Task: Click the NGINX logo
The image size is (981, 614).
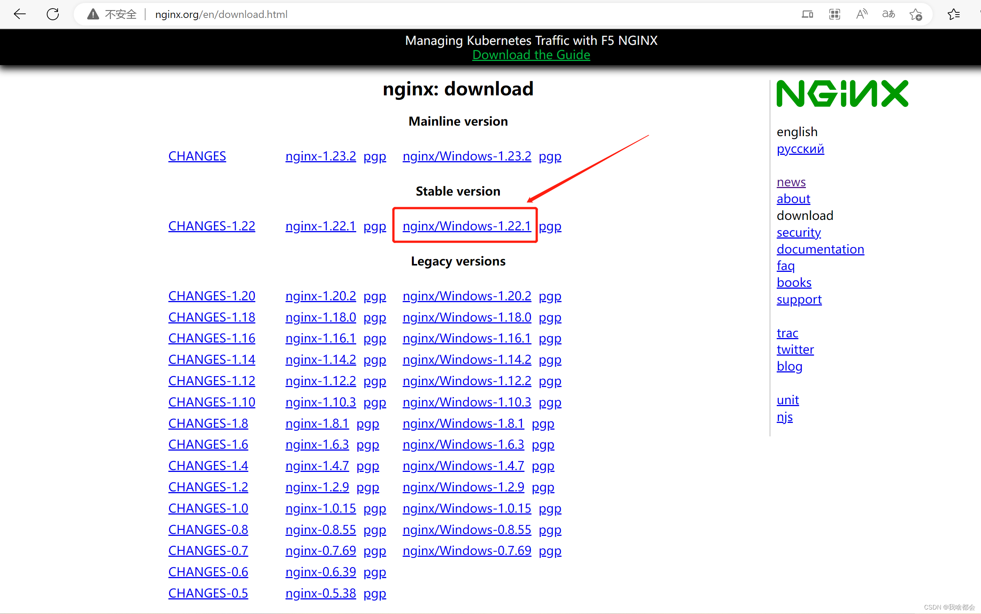Action: coord(842,93)
